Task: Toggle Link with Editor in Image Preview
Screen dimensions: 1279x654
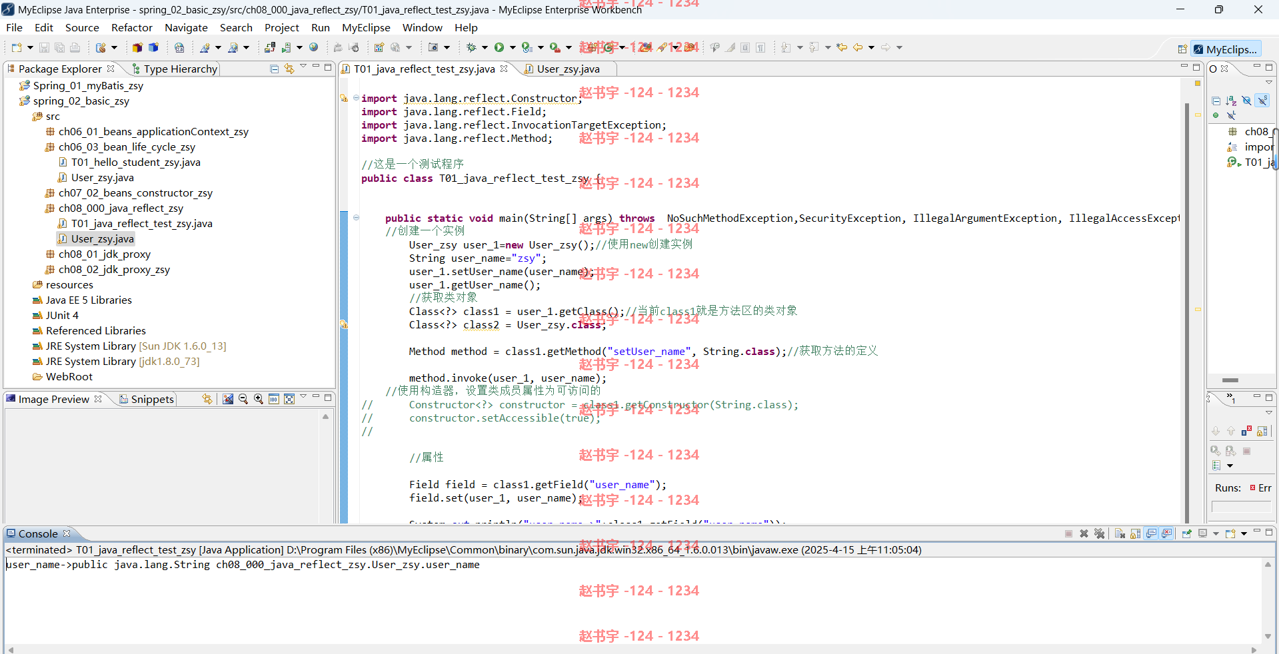Action: [x=207, y=399]
